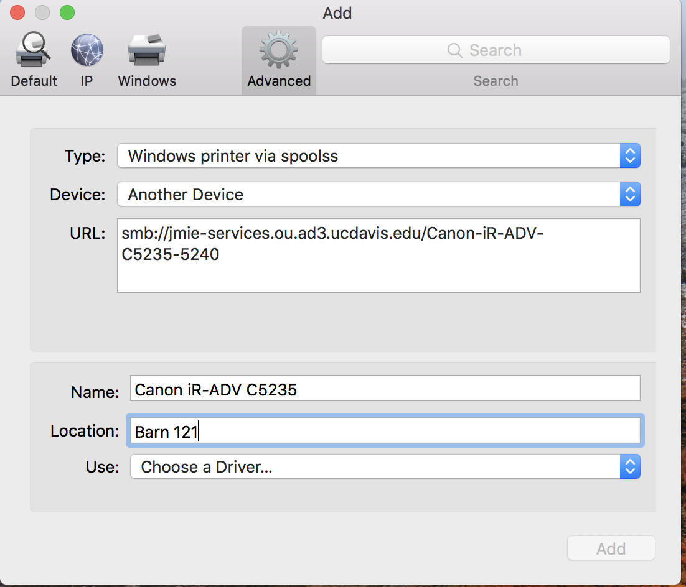This screenshot has width=686, height=587.
Task: Click the 'Use:' label
Action: pos(102,467)
